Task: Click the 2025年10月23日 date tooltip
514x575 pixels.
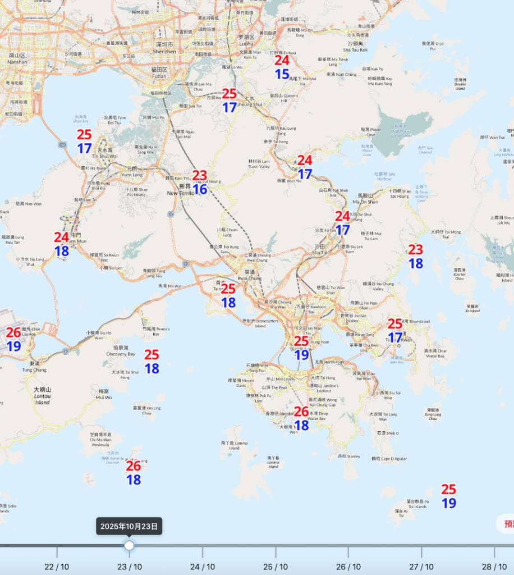Action: tap(129, 527)
